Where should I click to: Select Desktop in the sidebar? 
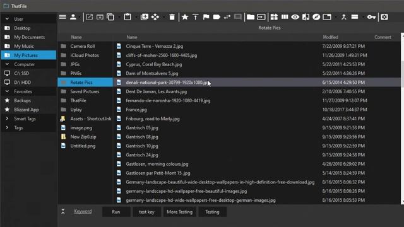coord(28,28)
